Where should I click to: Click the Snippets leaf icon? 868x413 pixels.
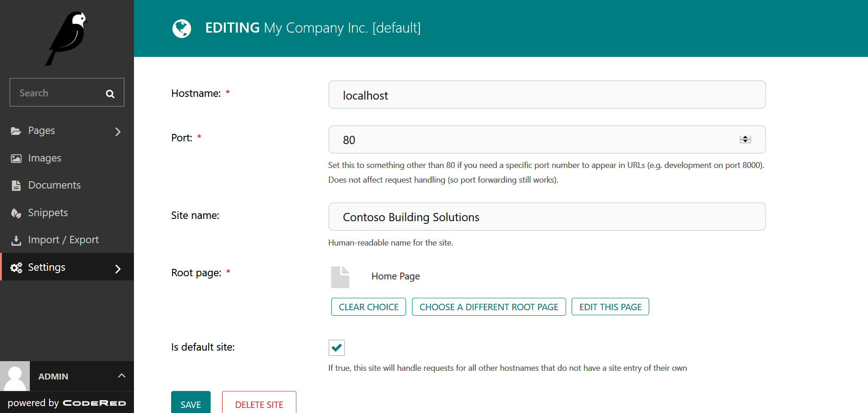pos(16,213)
